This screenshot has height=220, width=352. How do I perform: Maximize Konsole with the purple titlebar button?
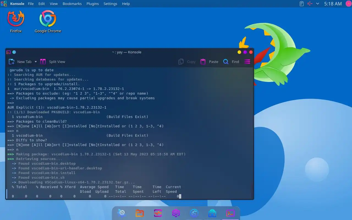(245, 52)
